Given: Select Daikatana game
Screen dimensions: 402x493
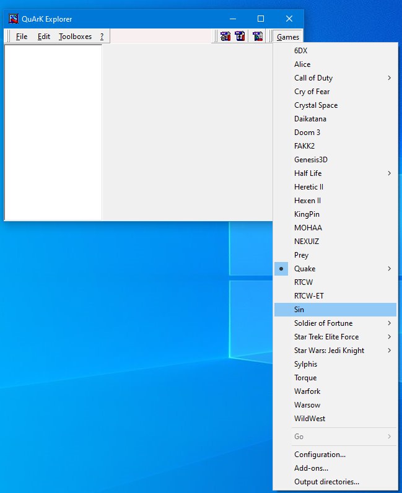Looking at the screenshot, I should click(335, 118).
